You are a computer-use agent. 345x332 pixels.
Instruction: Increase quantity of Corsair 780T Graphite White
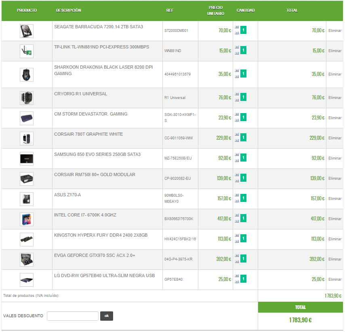[x=237, y=134]
